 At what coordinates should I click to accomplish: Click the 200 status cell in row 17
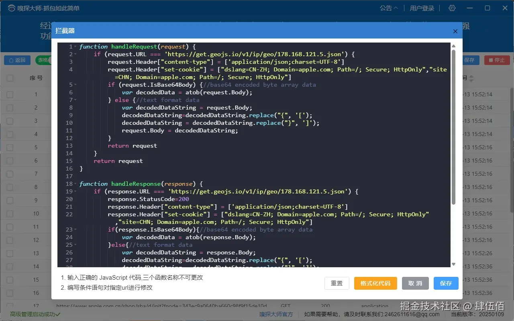click(326, 306)
